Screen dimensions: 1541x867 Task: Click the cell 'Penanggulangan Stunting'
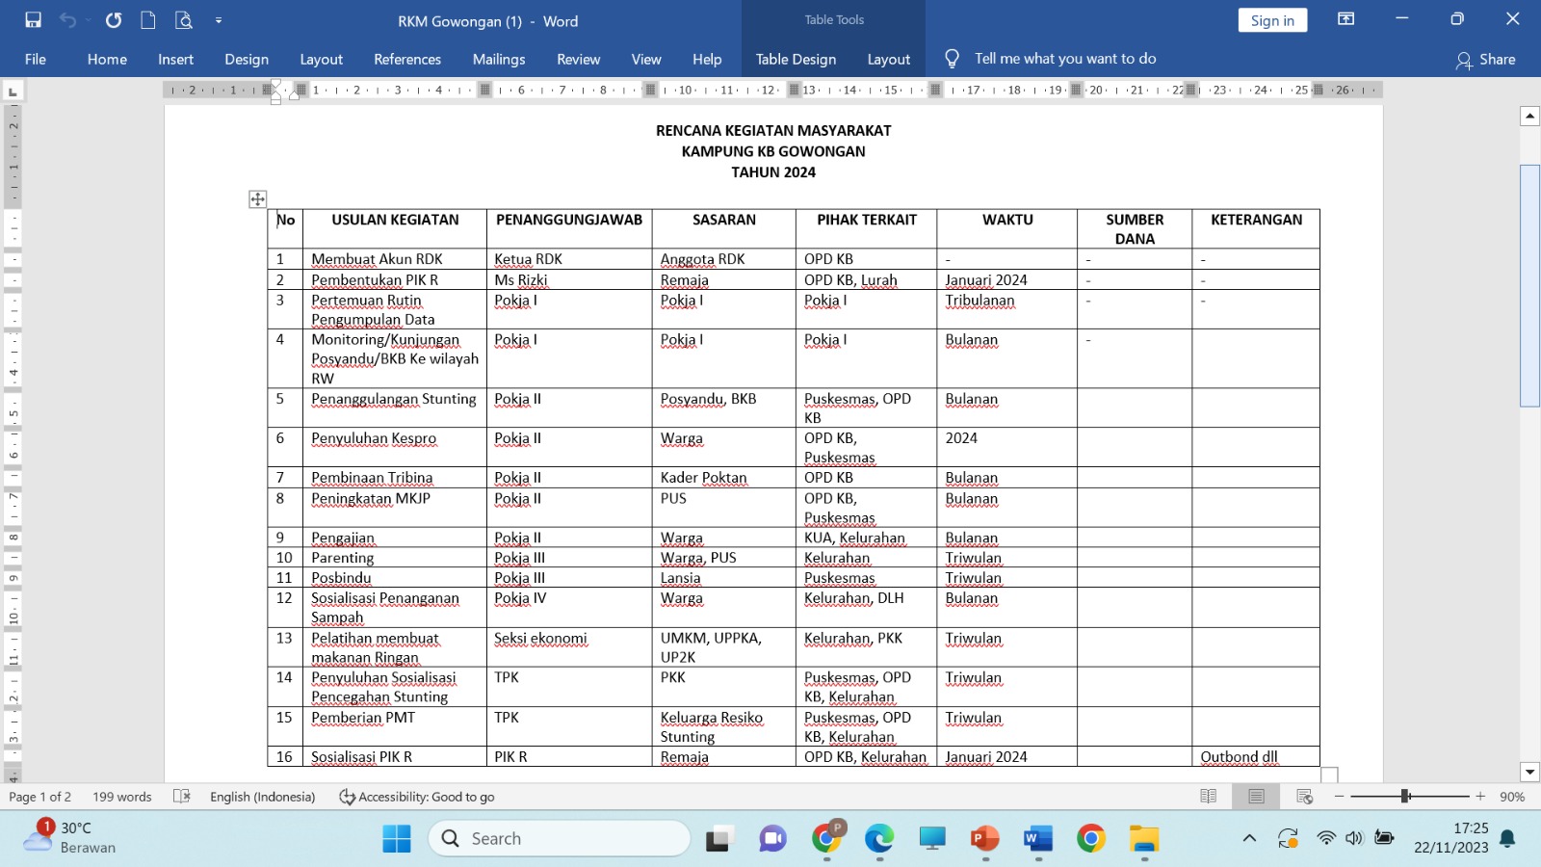[395, 407]
